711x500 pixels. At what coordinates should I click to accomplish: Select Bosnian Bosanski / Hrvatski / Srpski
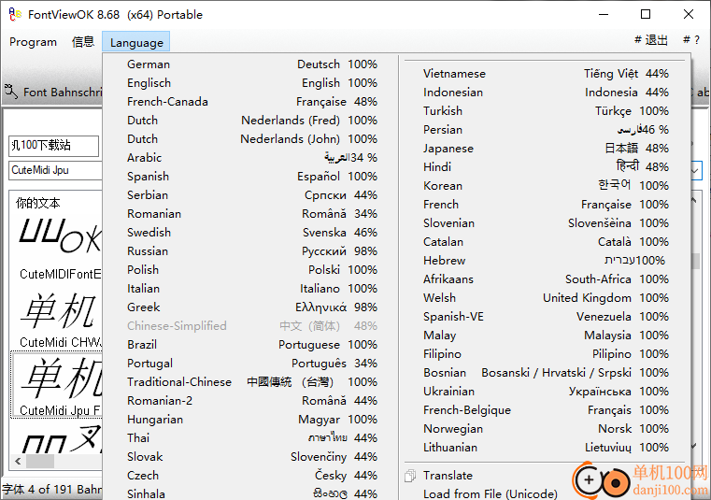[x=546, y=373]
